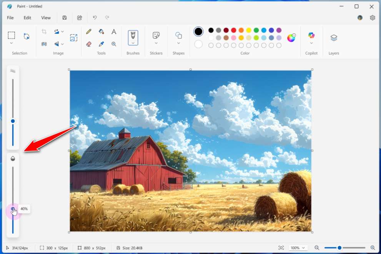Image resolution: width=381 pixels, height=254 pixels.
Task: Select the Color picker eyedropper tool
Action: coord(101,44)
